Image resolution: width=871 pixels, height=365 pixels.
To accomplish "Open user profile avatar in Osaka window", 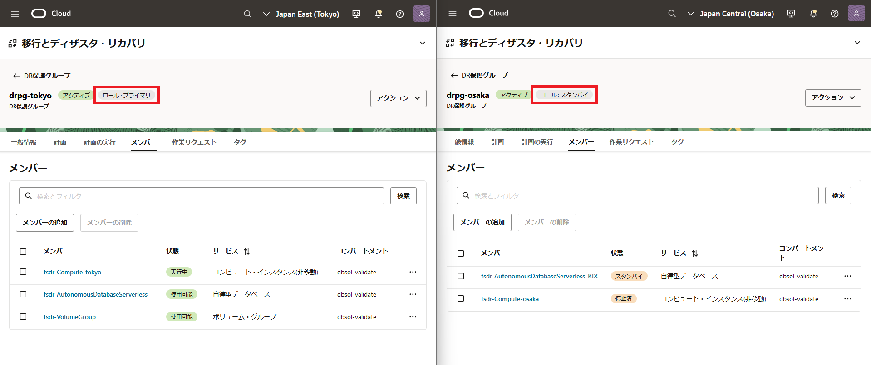I will click(856, 13).
